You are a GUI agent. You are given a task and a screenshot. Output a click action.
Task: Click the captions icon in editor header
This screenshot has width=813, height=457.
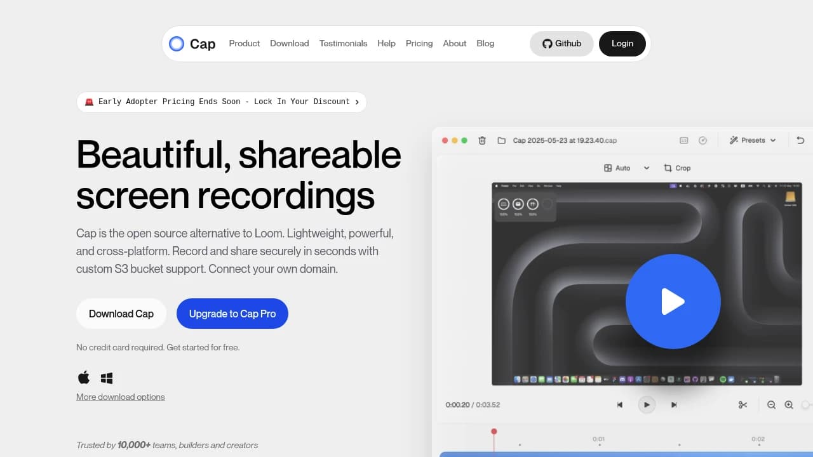coord(684,140)
